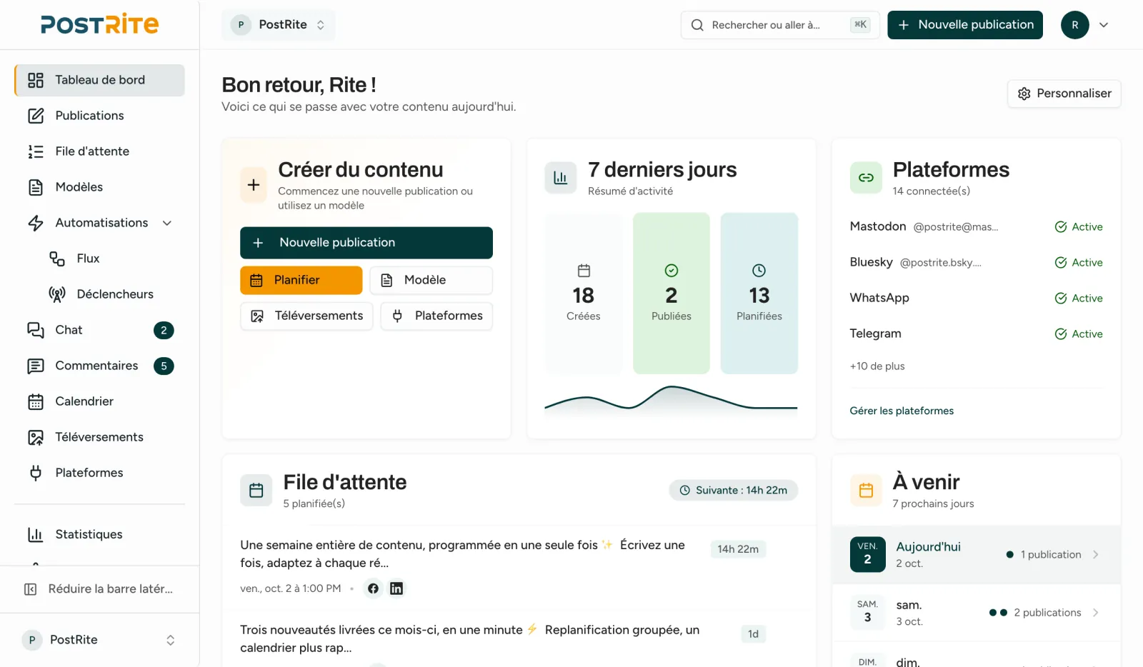Open the LinkedIn icon on first queued post
Image resolution: width=1143 pixels, height=667 pixels.
(x=396, y=588)
